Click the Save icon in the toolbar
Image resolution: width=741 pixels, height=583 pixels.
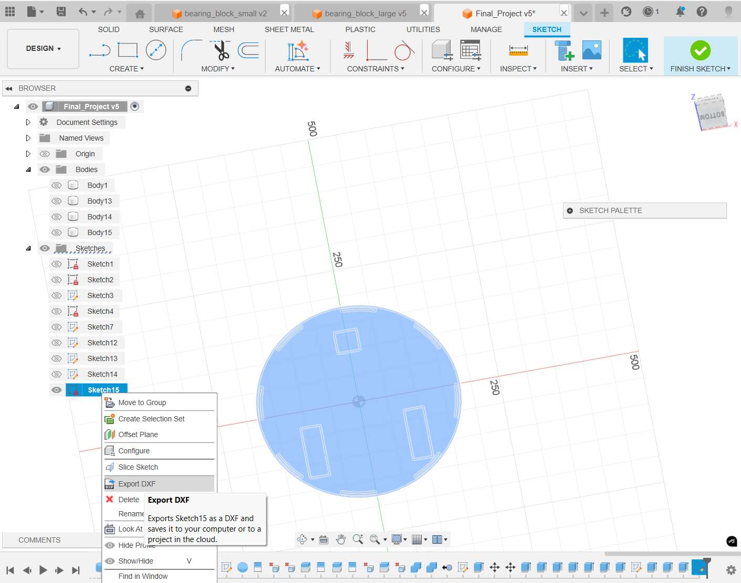(x=60, y=11)
